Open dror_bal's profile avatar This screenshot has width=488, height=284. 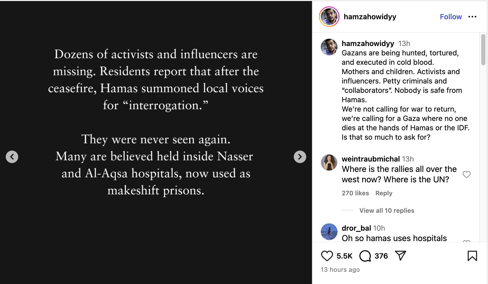point(329,231)
